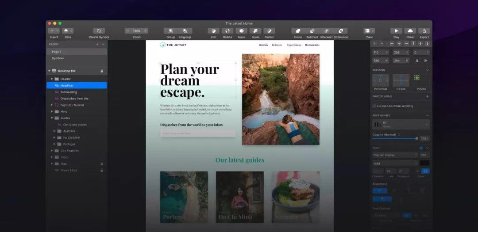Click the Cloud upload icon

(410, 31)
